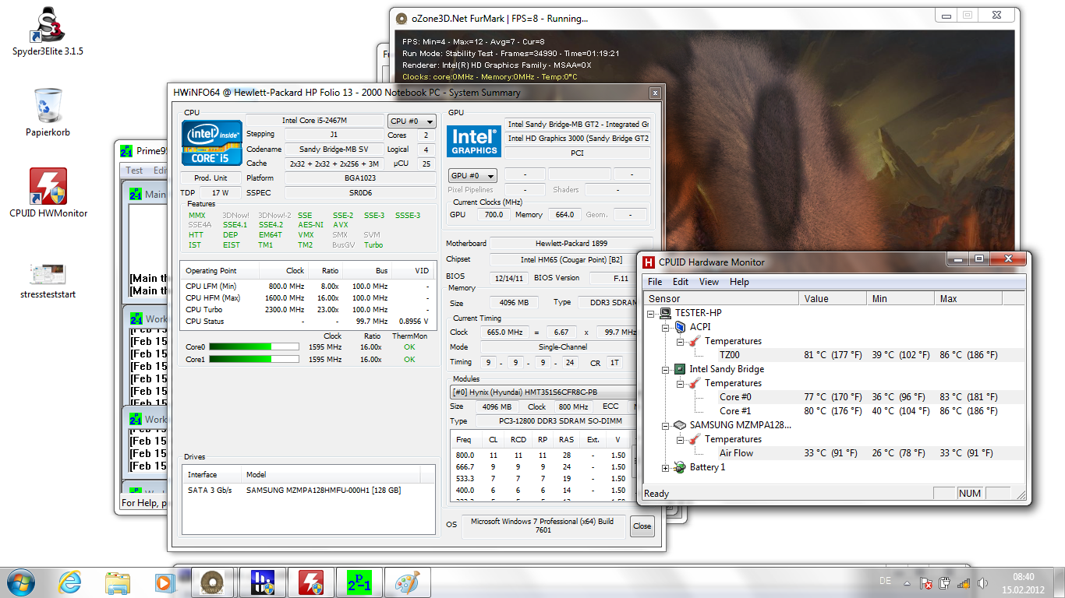Select the Core #0 temperature row

click(833, 397)
